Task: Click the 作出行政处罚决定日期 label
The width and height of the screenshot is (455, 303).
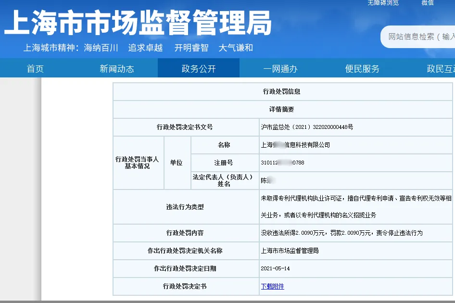Action: 185,268
